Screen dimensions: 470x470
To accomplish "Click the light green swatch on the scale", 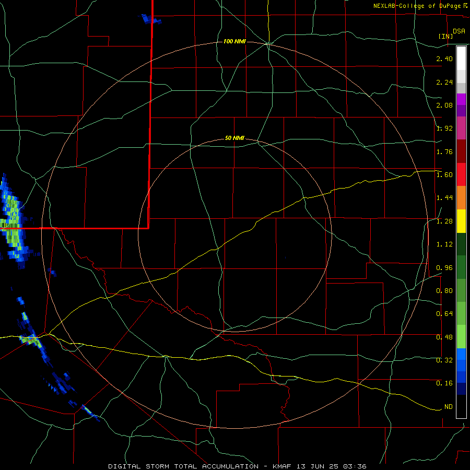I will pyautogui.click(x=461, y=337).
